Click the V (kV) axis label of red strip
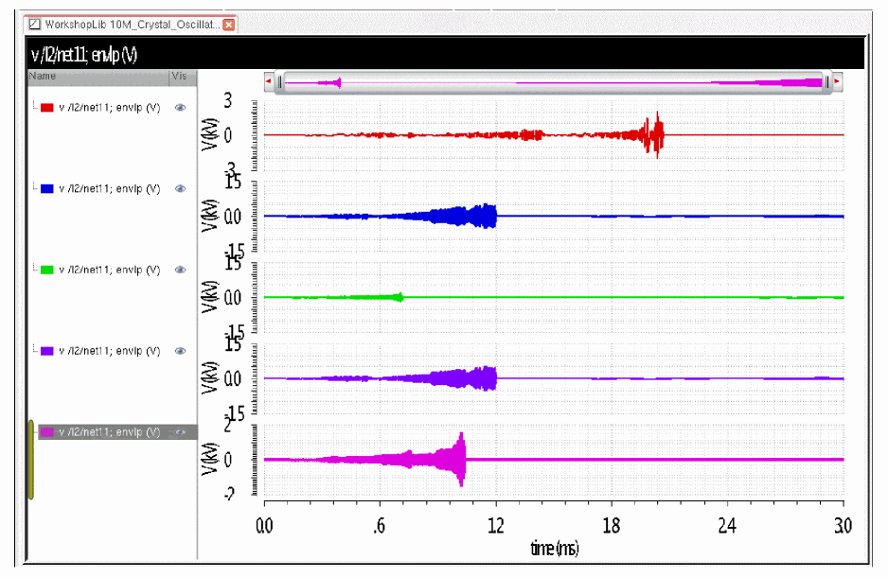Image resolution: width=888 pixels, height=577 pixels. coord(209,134)
